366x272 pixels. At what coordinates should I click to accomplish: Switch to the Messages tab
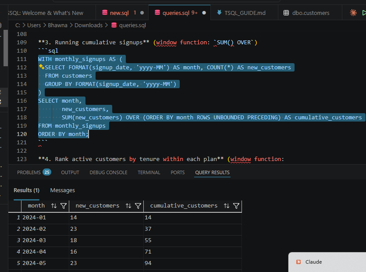[62, 190]
